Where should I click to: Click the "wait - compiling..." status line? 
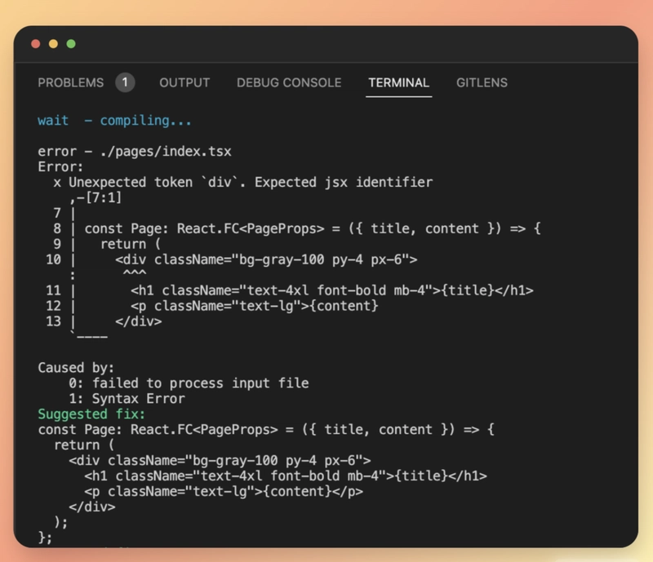pos(114,121)
